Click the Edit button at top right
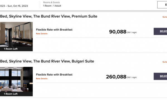The height and width of the screenshot is (100, 167). 162,5
